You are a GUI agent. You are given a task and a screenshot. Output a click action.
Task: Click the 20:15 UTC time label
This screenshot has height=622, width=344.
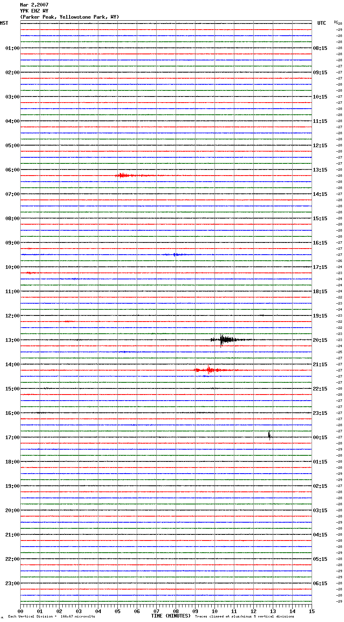(x=320, y=340)
